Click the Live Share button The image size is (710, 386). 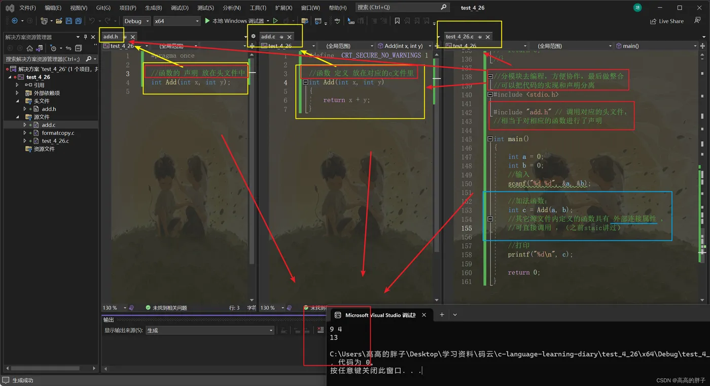[666, 21]
